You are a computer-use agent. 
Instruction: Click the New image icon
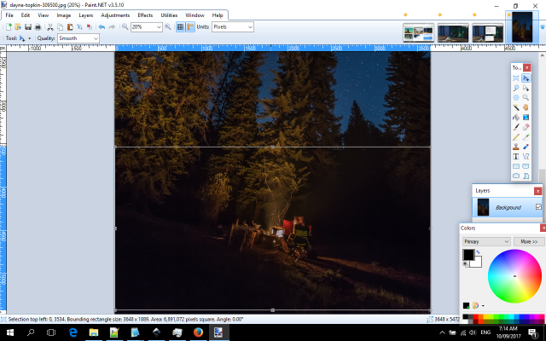click(x=9, y=26)
